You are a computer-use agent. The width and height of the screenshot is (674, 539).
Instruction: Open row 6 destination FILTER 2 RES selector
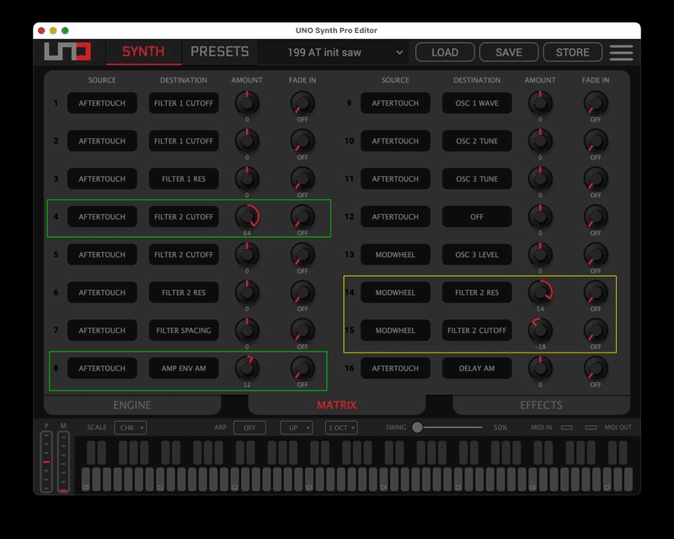184,293
